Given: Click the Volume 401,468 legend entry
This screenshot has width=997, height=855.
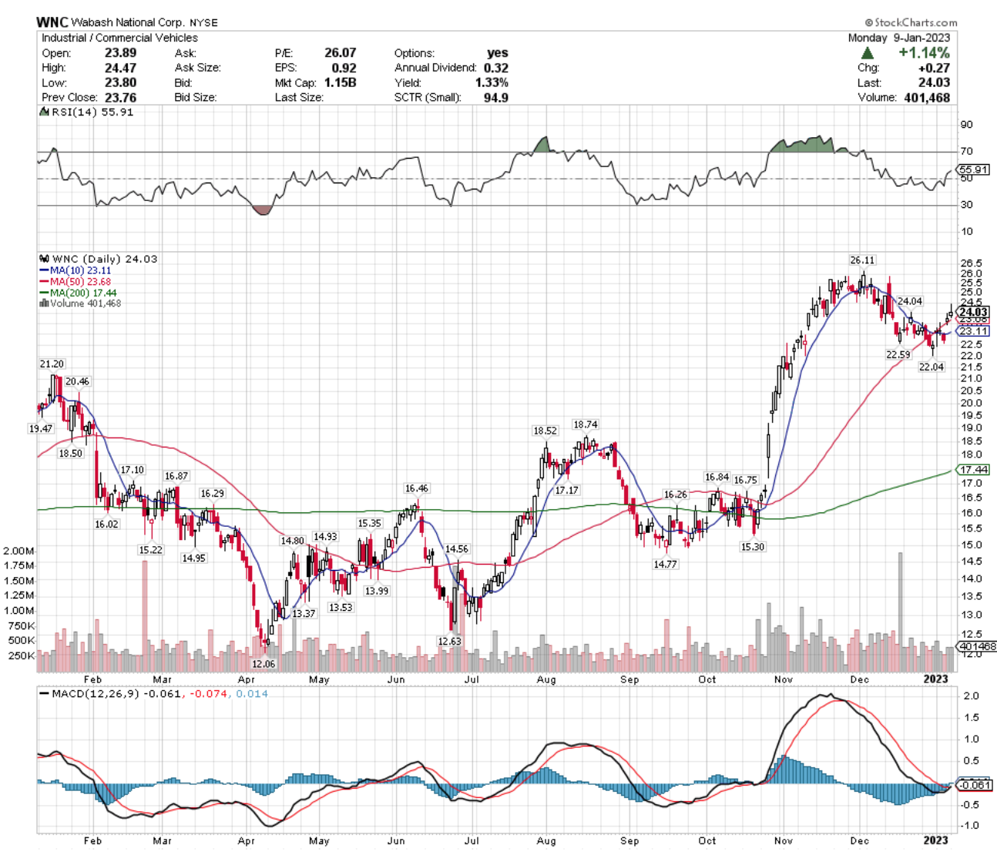Looking at the screenshot, I should (80, 303).
